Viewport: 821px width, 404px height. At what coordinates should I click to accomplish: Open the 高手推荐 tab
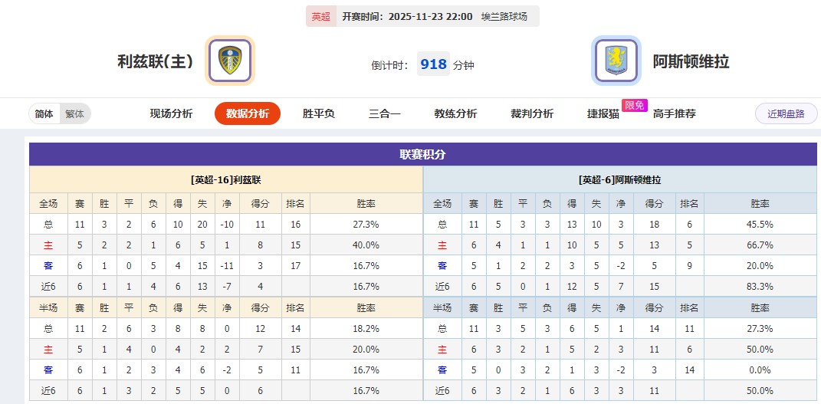(675, 113)
